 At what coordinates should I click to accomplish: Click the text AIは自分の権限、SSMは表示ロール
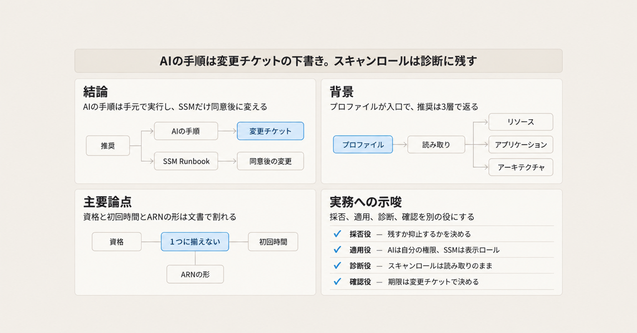(x=443, y=250)
